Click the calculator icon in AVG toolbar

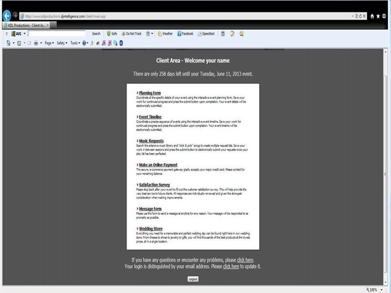[223, 34]
